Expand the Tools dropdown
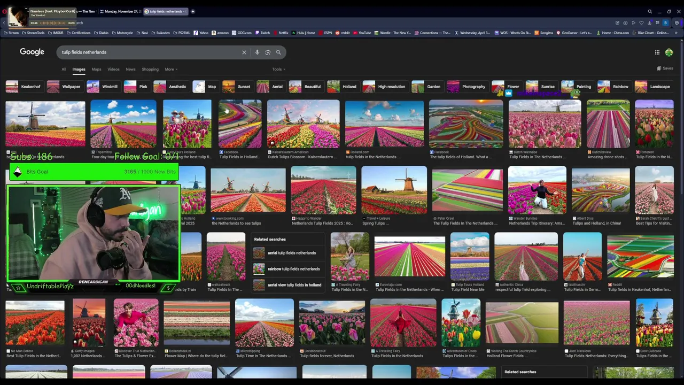The width and height of the screenshot is (684, 385). (x=278, y=69)
